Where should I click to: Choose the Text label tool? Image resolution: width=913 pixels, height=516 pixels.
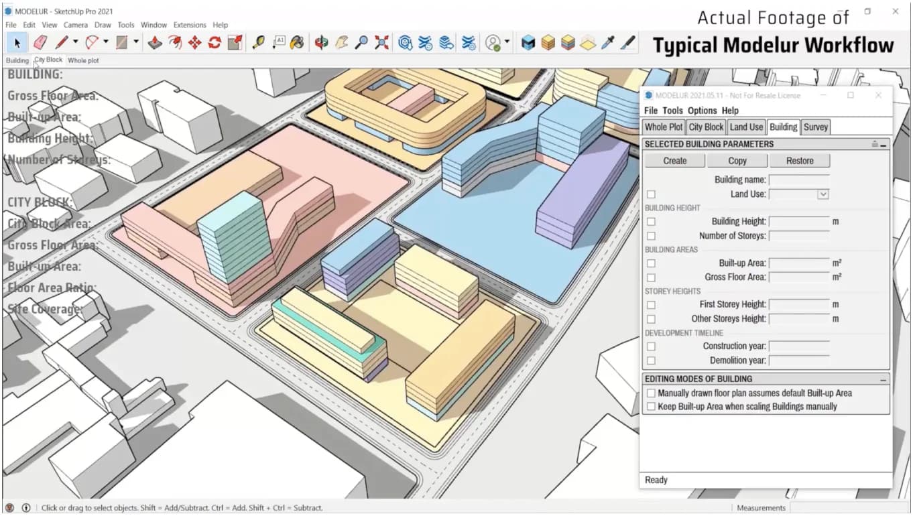pyautogui.click(x=279, y=43)
